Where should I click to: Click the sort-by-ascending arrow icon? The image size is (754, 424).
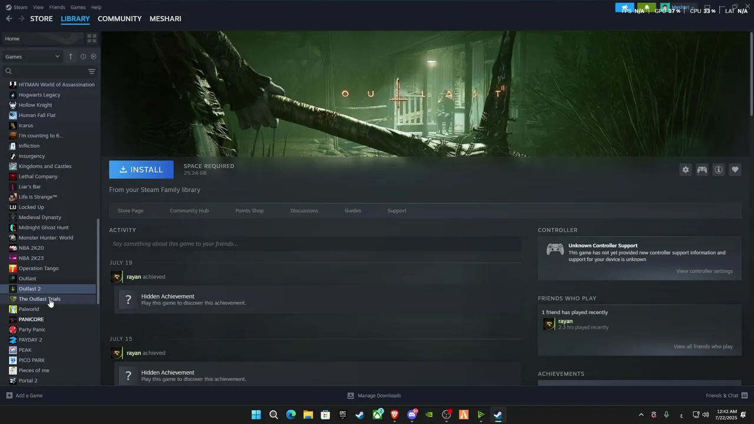[x=71, y=57]
